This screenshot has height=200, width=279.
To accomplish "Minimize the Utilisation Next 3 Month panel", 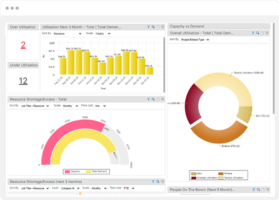I will click(x=158, y=27).
